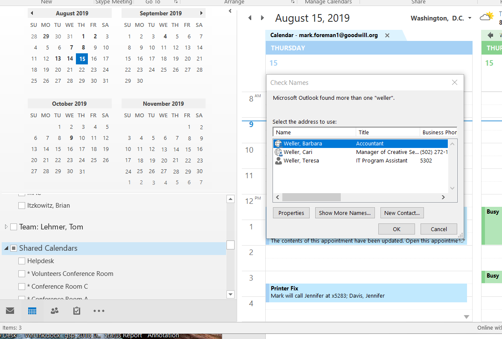502x339 pixels.
Task: Click the Status Report taskbar item
Action: [x=122, y=335]
